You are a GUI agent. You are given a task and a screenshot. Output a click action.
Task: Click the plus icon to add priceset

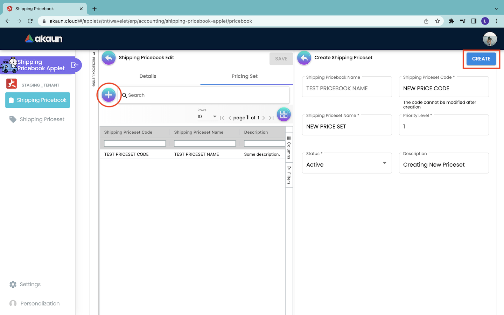tap(108, 95)
